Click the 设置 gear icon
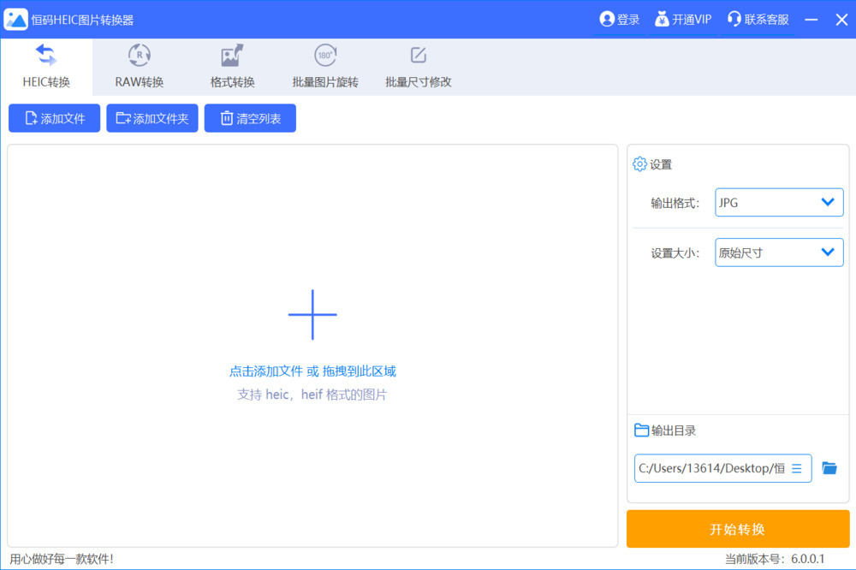856x570 pixels. tap(639, 164)
